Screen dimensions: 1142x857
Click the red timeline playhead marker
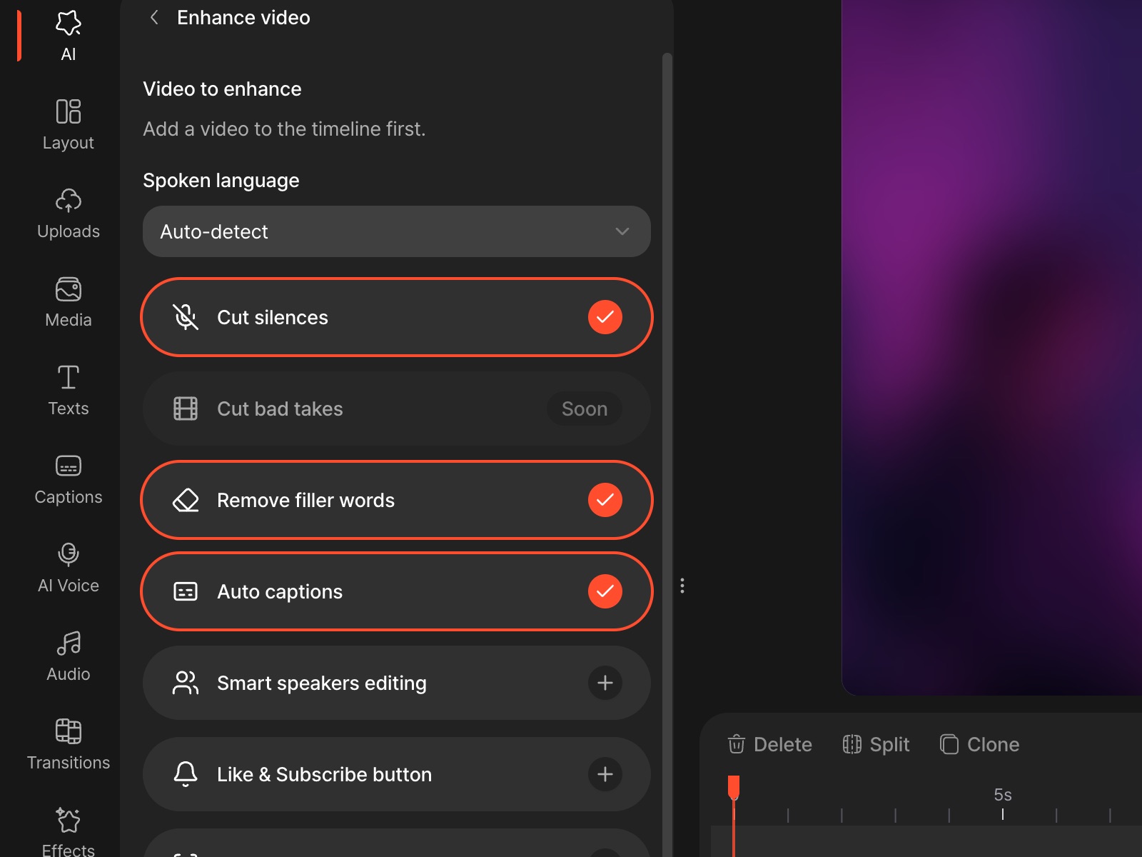click(x=734, y=787)
